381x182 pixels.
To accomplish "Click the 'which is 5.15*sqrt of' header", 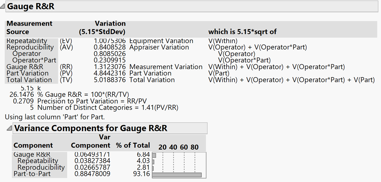I will click(242, 32).
